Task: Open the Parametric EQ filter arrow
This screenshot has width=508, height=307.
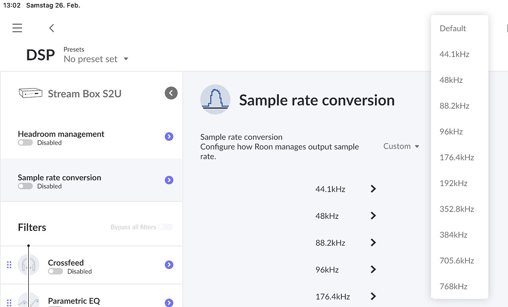Action: click(x=169, y=302)
